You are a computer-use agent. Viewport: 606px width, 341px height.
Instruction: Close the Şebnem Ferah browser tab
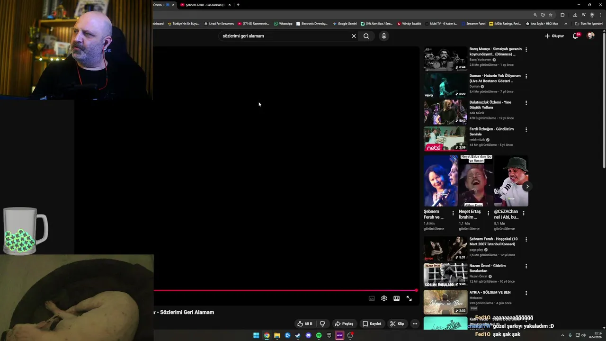tap(230, 5)
